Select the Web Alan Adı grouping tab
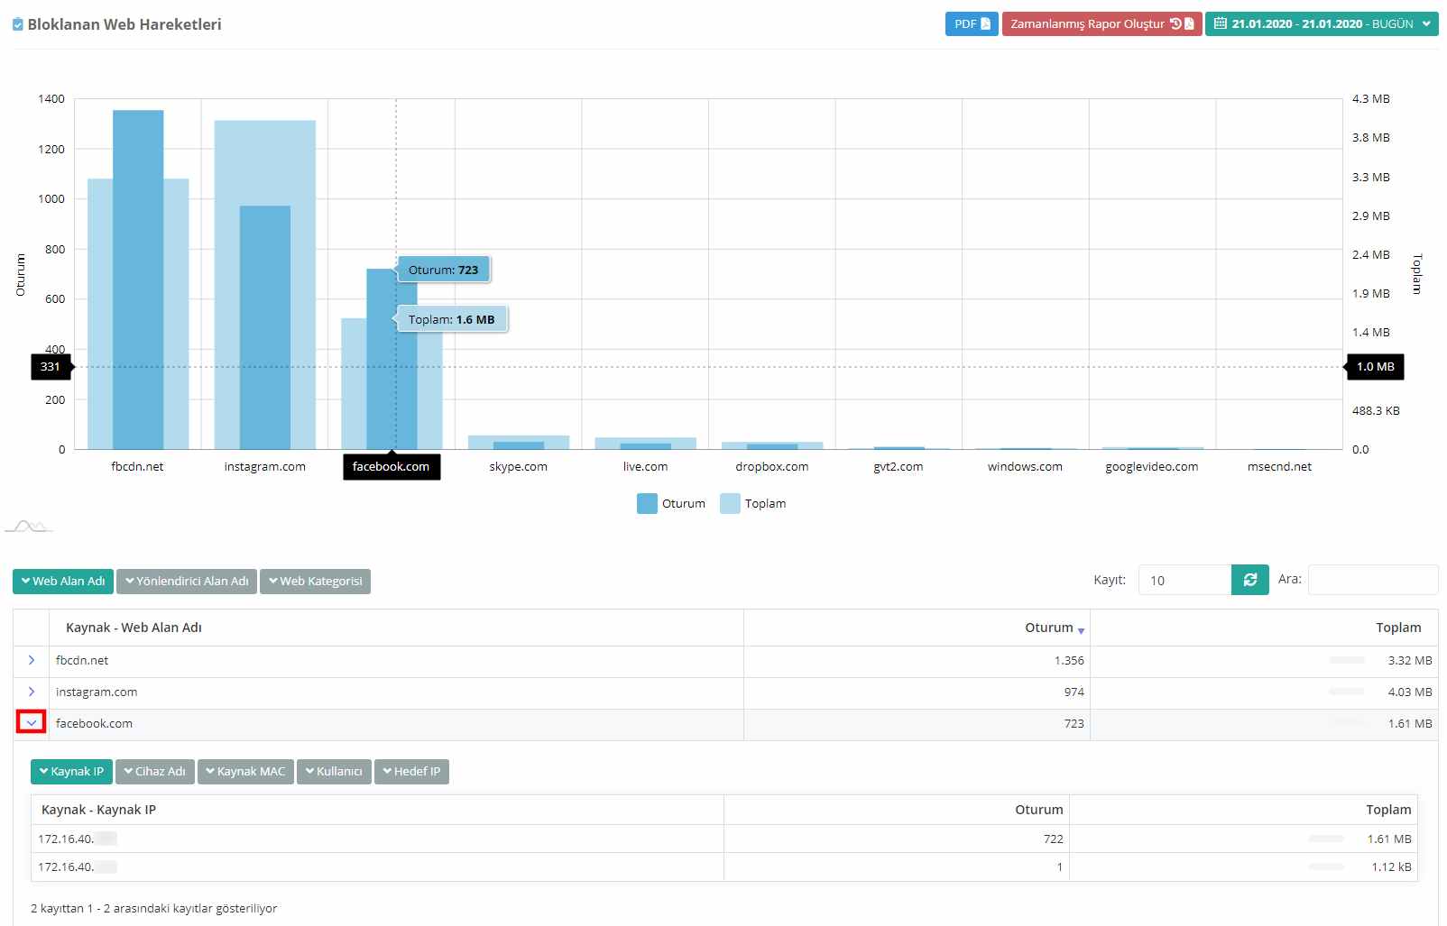 (63, 582)
